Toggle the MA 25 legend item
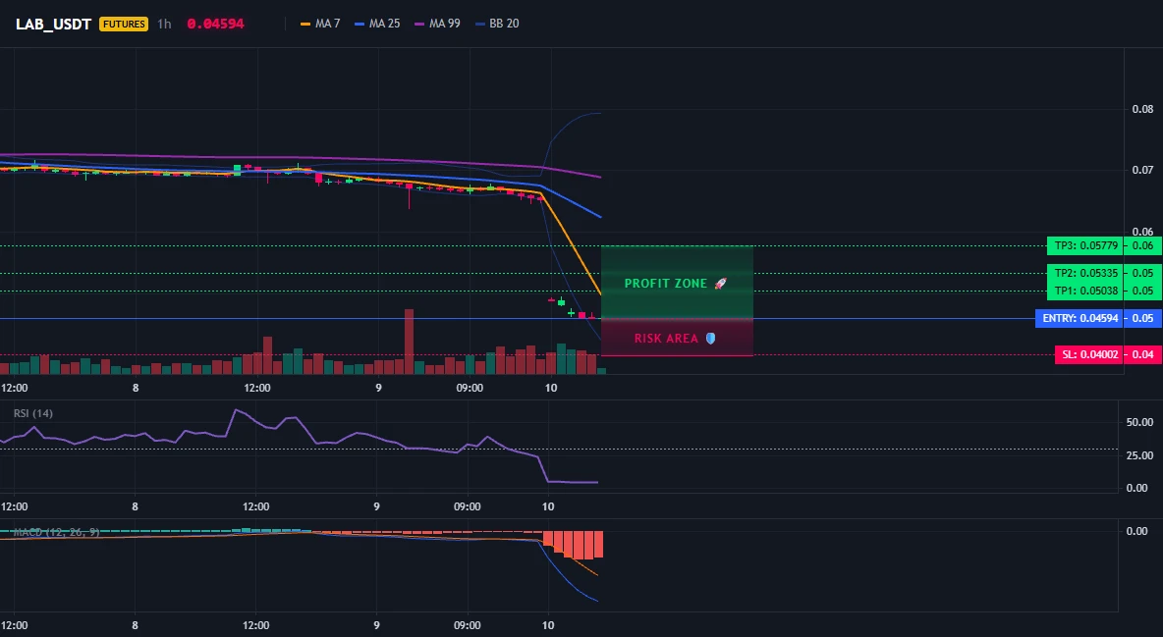Image resolution: width=1163 pixels, height=637 pixels. [x=377, y=24]
